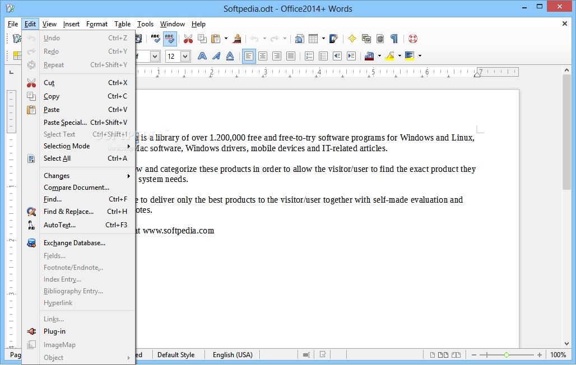Set paragraph alignment to Justified
576x365 pixels.
(x=291, y=56)
